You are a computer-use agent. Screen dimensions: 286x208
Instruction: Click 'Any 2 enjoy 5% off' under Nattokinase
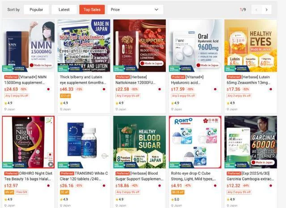[128, 96]
